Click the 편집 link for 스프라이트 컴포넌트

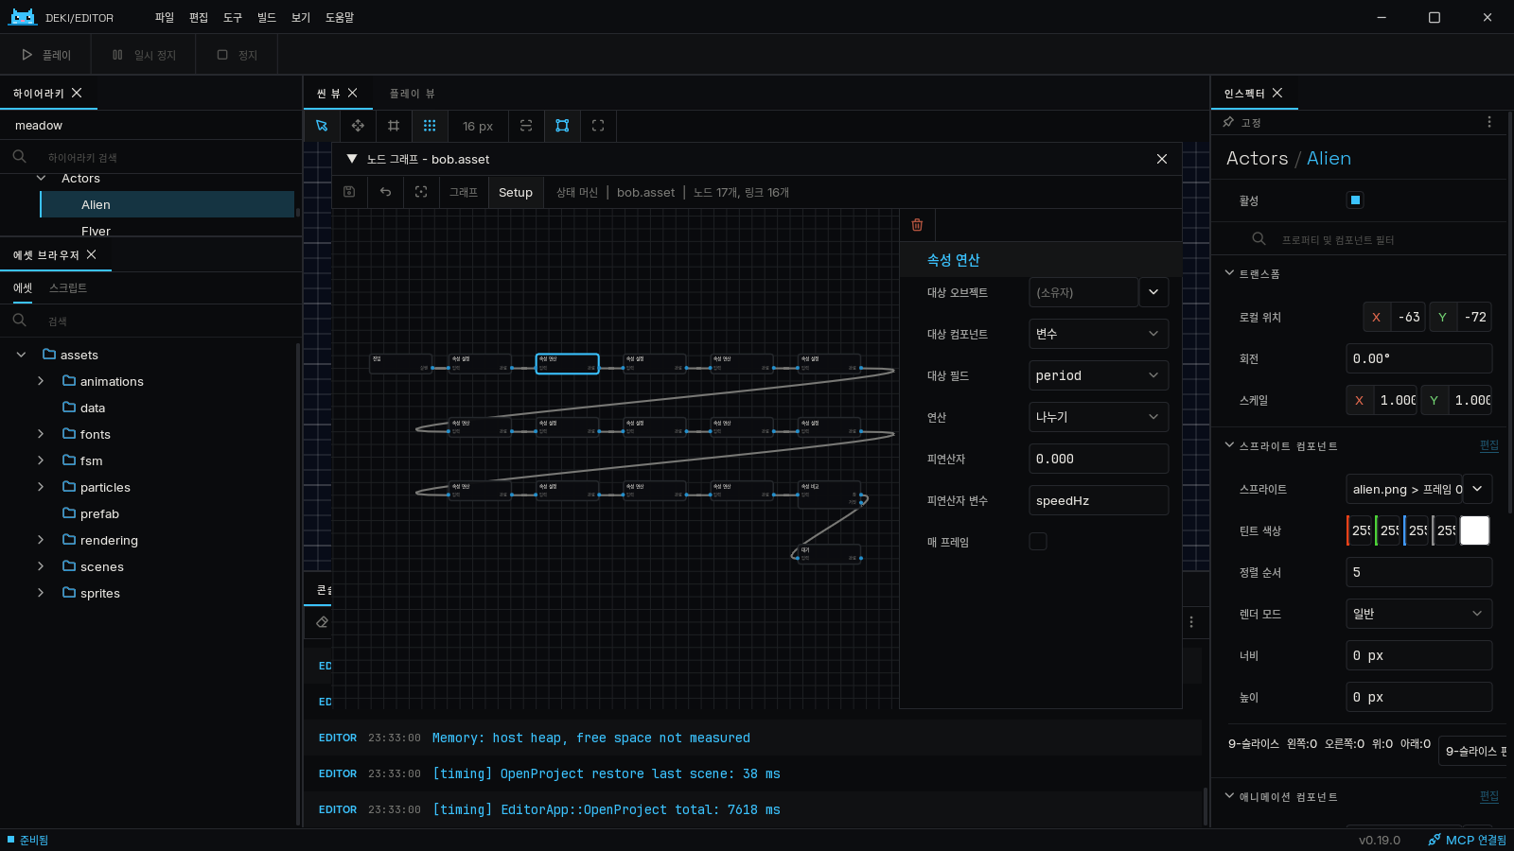tap(1489, 445)
